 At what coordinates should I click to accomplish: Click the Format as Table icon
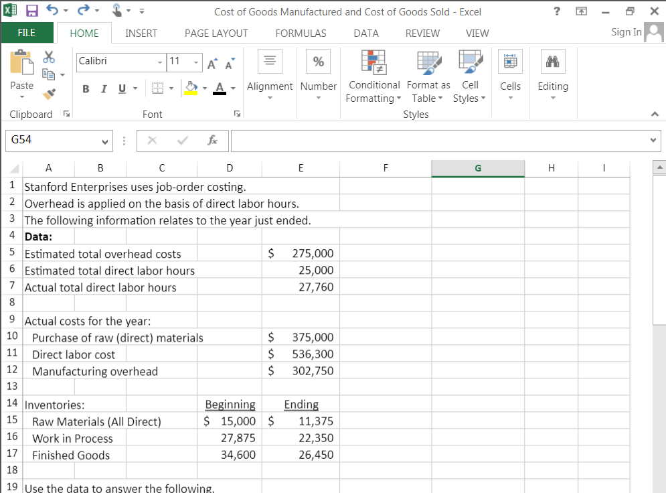coord(429,62)
